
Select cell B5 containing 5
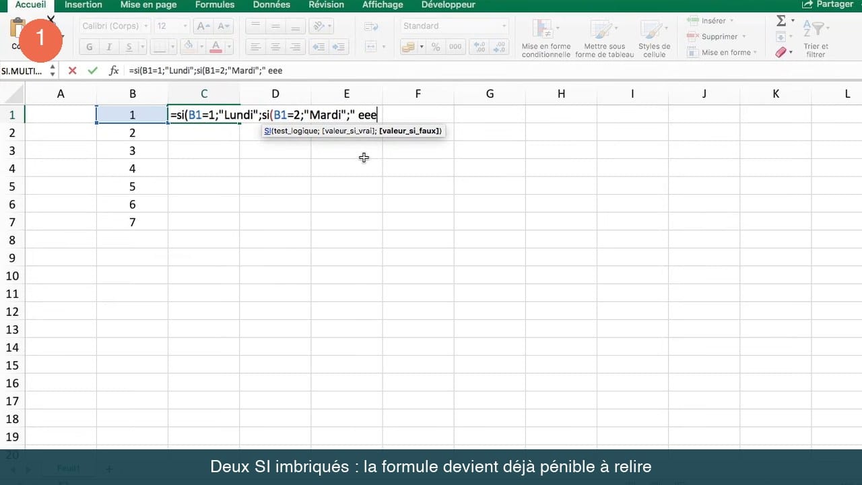tap(133, 187)
